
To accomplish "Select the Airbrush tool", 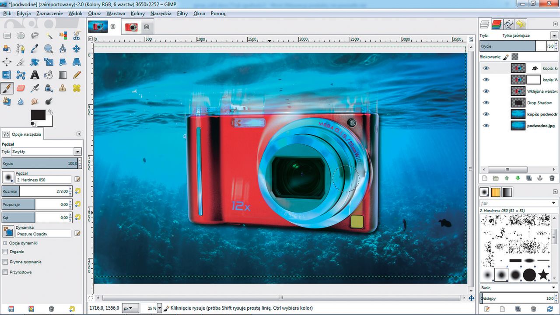I will point(35,88).
